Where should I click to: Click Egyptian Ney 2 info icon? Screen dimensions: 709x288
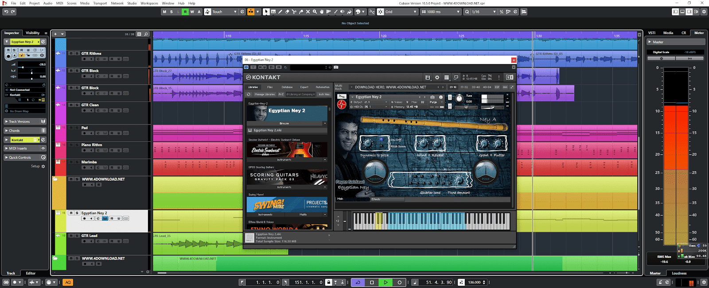441,97
